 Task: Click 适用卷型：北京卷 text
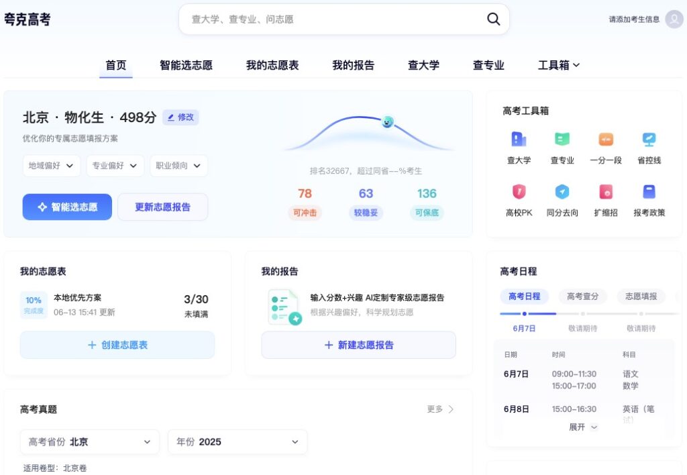click(x=55, y=468)
